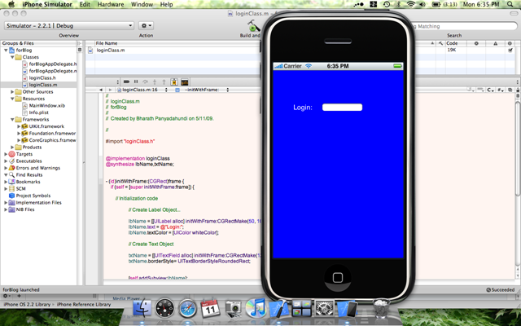This screenshot has width=521, height=326.
Task: Open Dashboard from the Dock
Action: click(164, 307)
